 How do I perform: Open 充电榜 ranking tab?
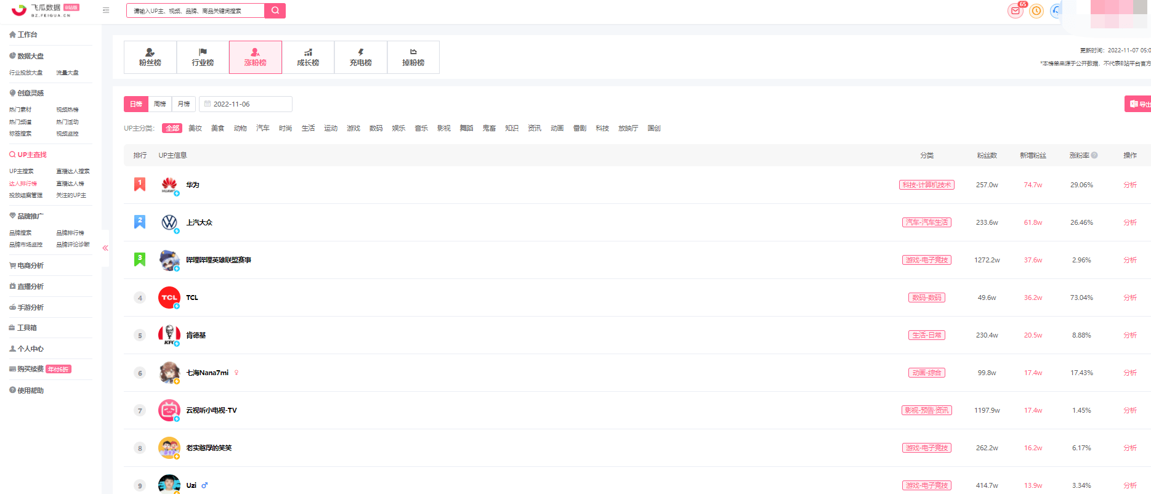[361, 57]
